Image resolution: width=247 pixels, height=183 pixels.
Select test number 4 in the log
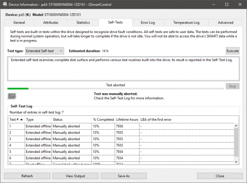pyautogui.click(x=121, y=146)
